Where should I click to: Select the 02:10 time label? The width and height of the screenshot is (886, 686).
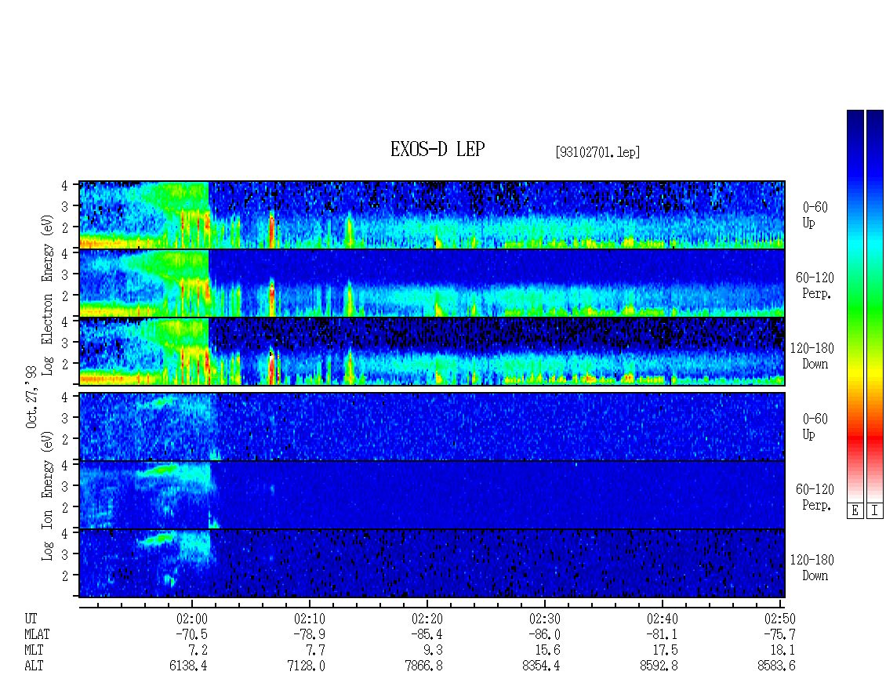tap(310, 619)
